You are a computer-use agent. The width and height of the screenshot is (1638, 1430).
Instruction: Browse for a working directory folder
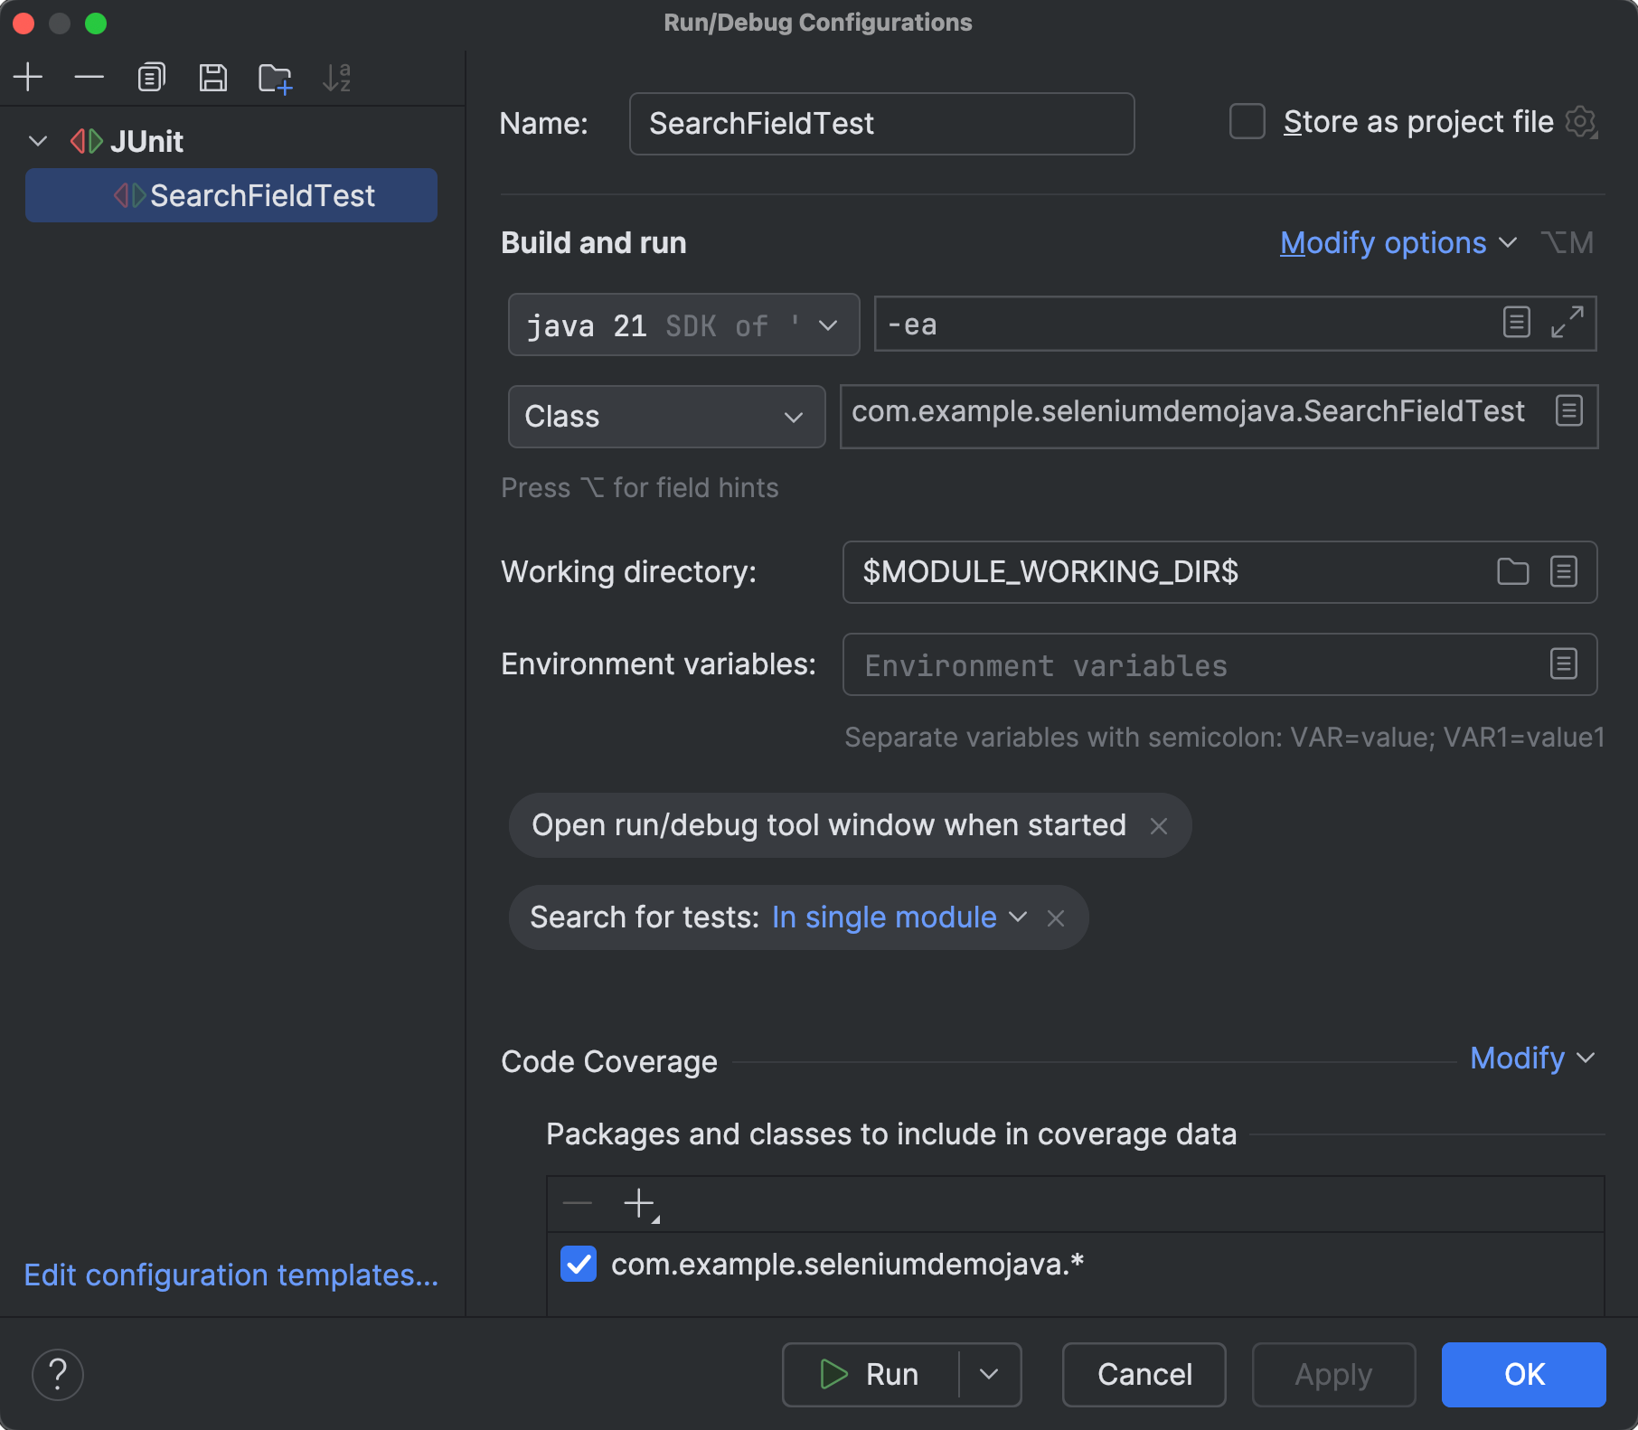point(1512,572)
